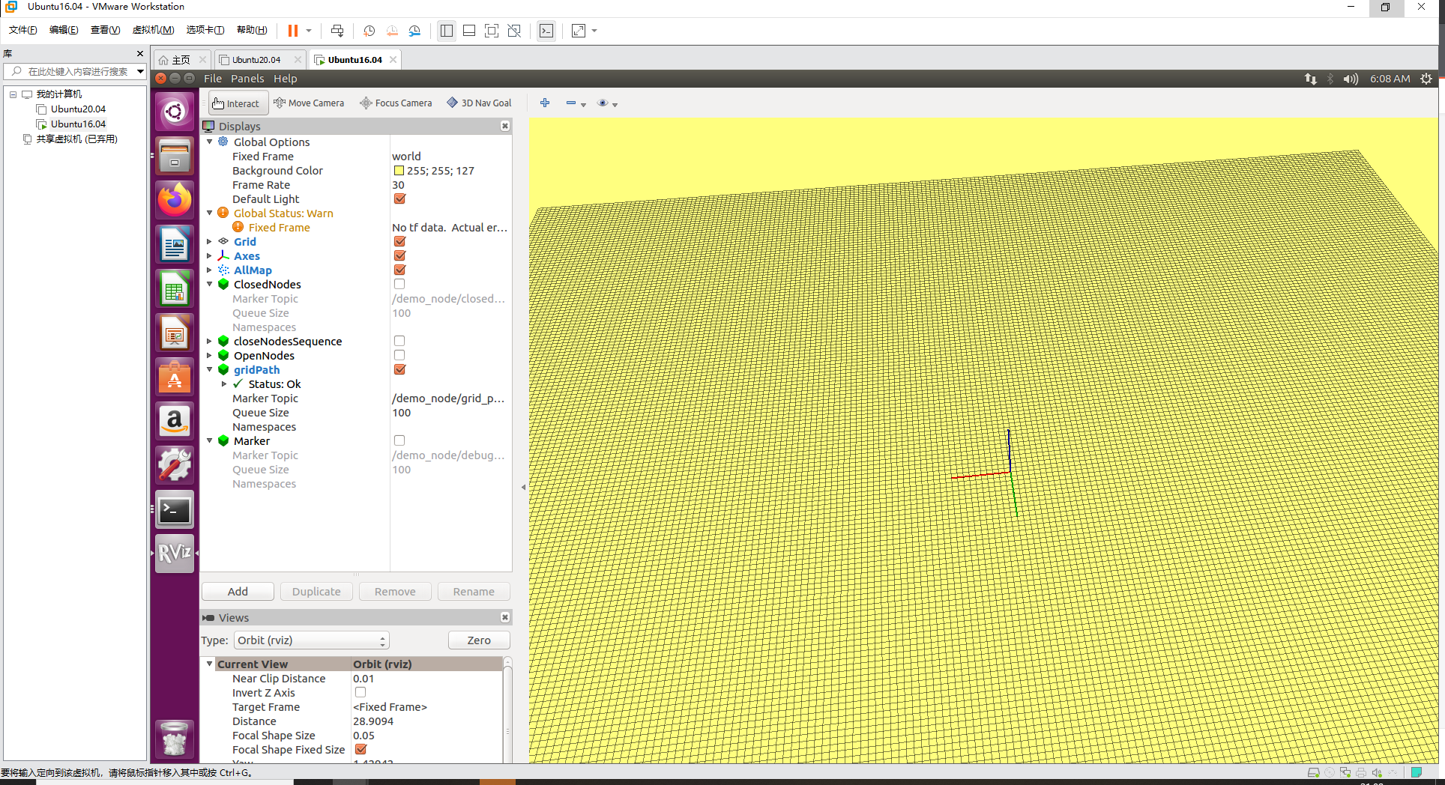Disable the Grid display checkbox
Viewport: 1445px width, 785px height.
[x=399, y=241]
